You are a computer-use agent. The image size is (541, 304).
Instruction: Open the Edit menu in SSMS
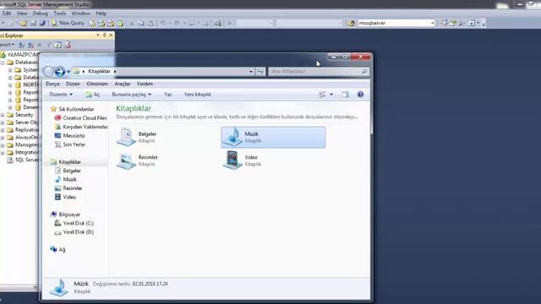(7, 14)
